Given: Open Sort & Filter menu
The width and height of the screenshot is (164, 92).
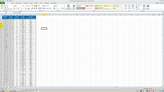Looking at the screenshot, I should point(144,7).
